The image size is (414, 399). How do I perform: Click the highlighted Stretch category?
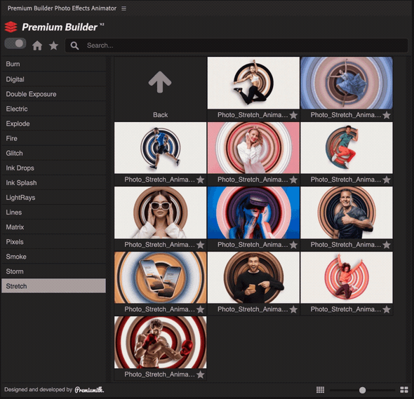click(x=53, y=286)
